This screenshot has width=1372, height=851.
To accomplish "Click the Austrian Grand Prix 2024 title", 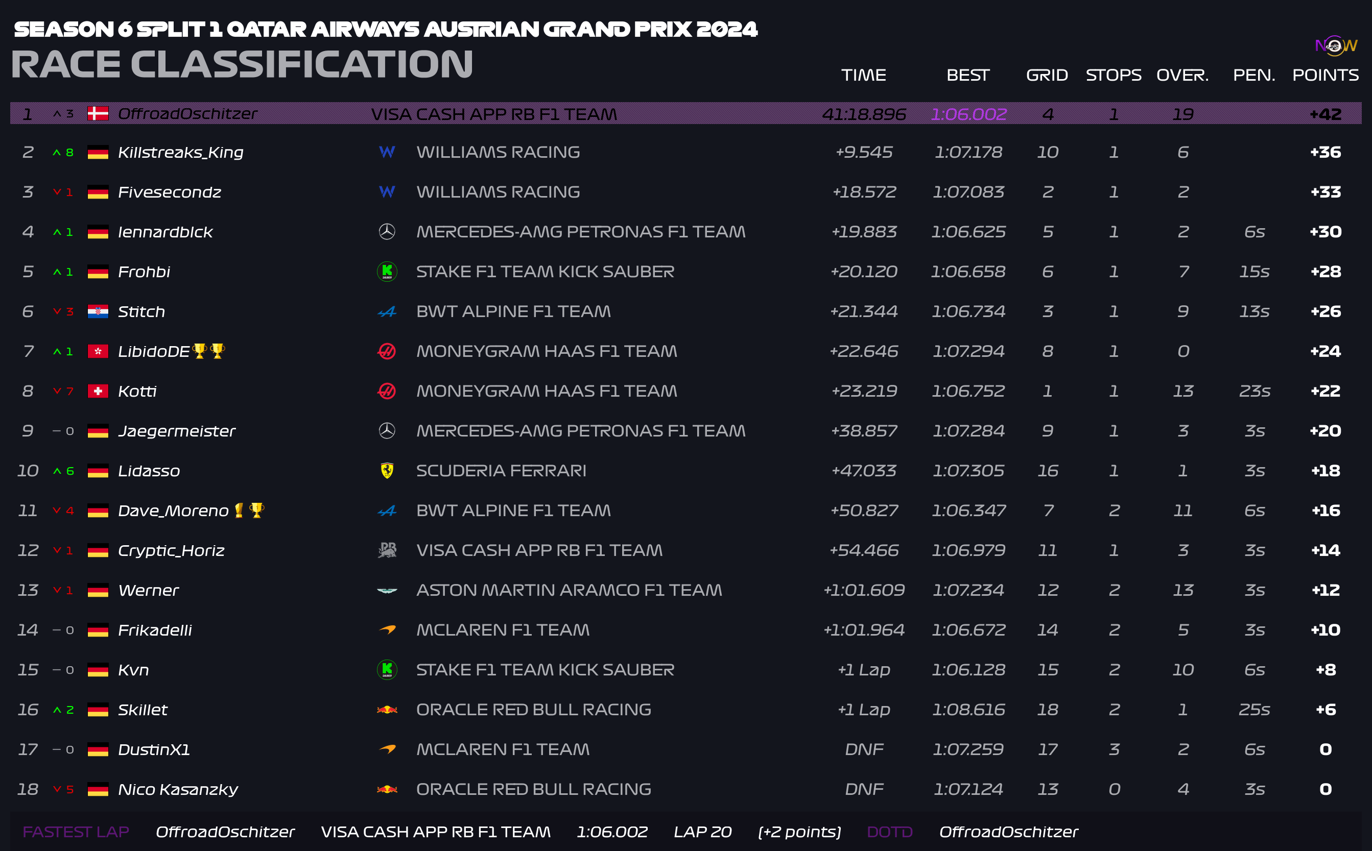I will [x=386, y=29].
